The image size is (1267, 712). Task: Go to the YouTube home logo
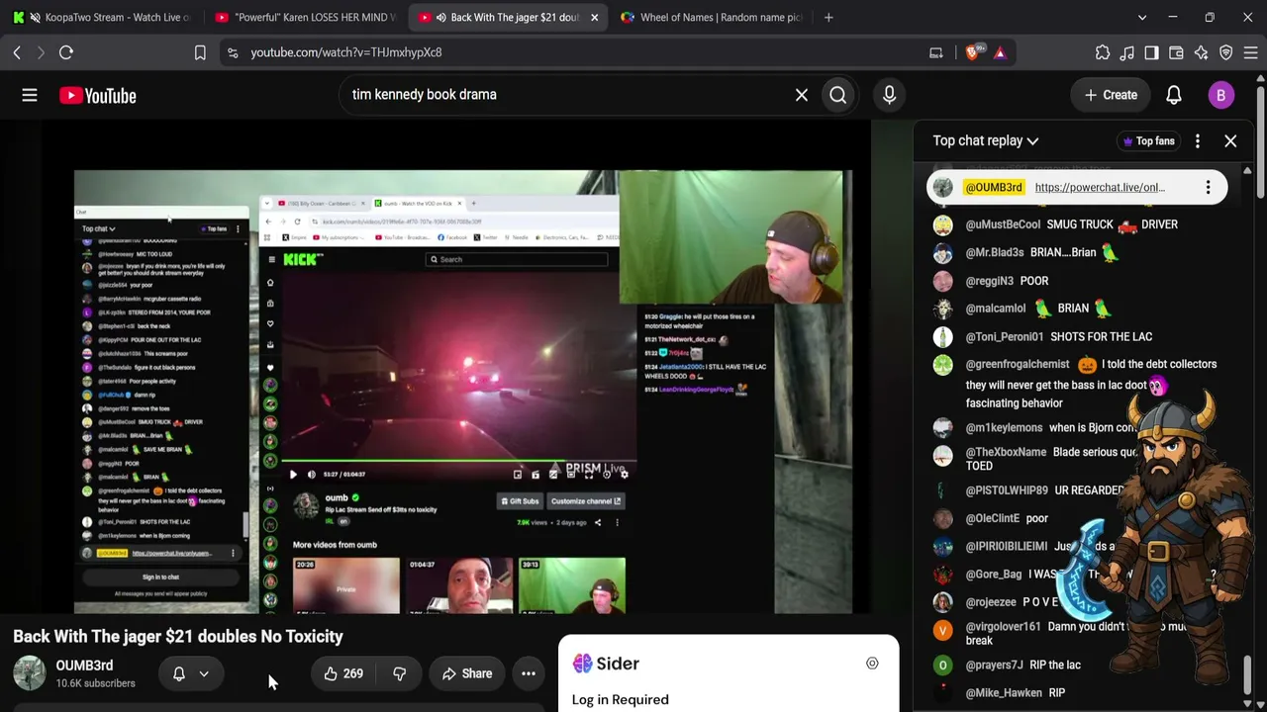[97, 95]
